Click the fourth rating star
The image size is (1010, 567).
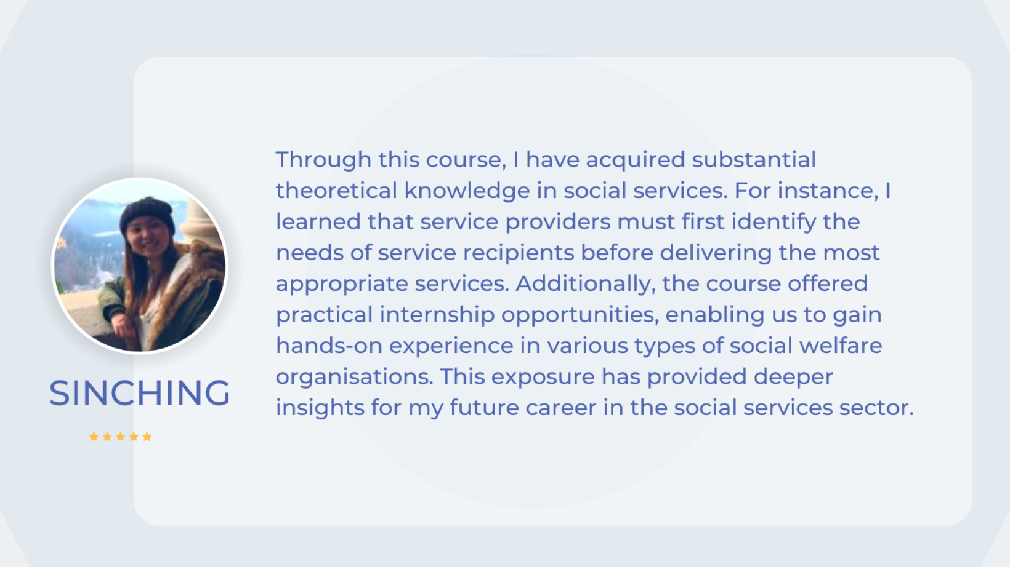(134, 437)
